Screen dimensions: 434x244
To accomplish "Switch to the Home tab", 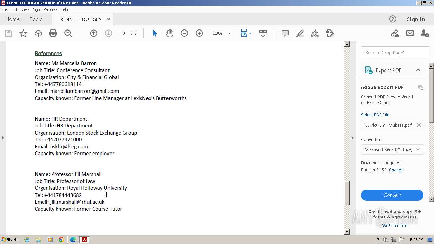I will pyautogui.click(x=13, y=19).
